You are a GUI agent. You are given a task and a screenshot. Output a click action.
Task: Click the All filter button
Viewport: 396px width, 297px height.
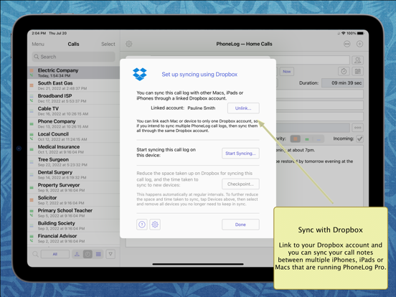click(55, 254)
